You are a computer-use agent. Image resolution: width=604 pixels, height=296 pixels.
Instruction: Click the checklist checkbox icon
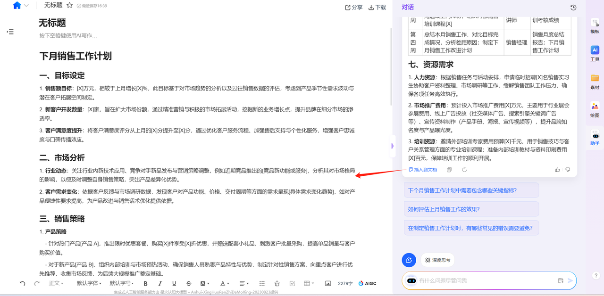[292, 283]
